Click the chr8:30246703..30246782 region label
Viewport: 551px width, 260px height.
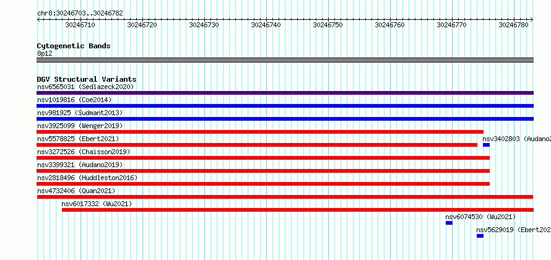tap(80, 13)
